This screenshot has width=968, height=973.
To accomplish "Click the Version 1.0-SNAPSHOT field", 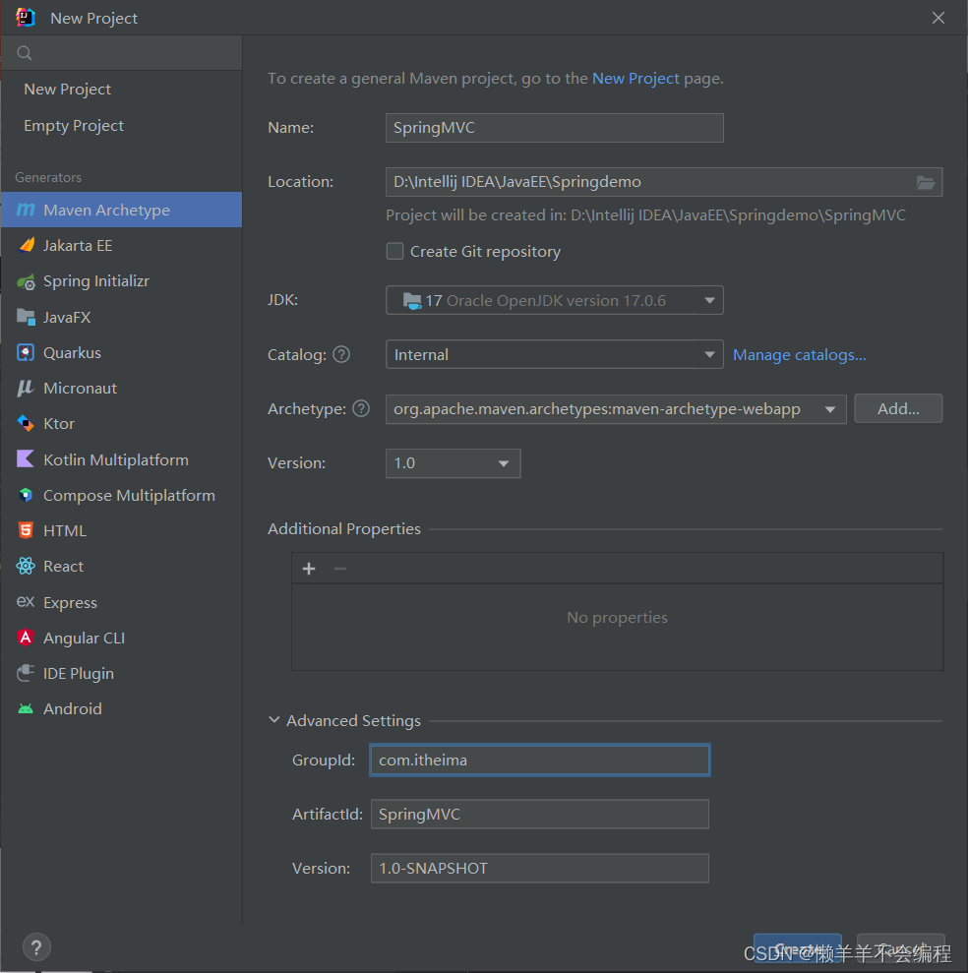I will coord(540,868).
